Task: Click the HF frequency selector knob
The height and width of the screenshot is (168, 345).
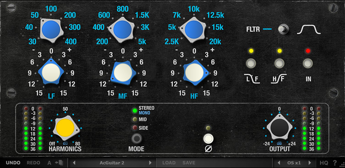Action: 194,29
